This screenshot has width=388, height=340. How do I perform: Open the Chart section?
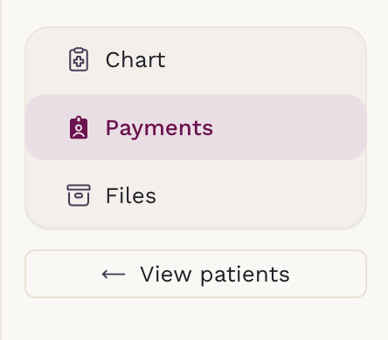click(x=196, y=60)
